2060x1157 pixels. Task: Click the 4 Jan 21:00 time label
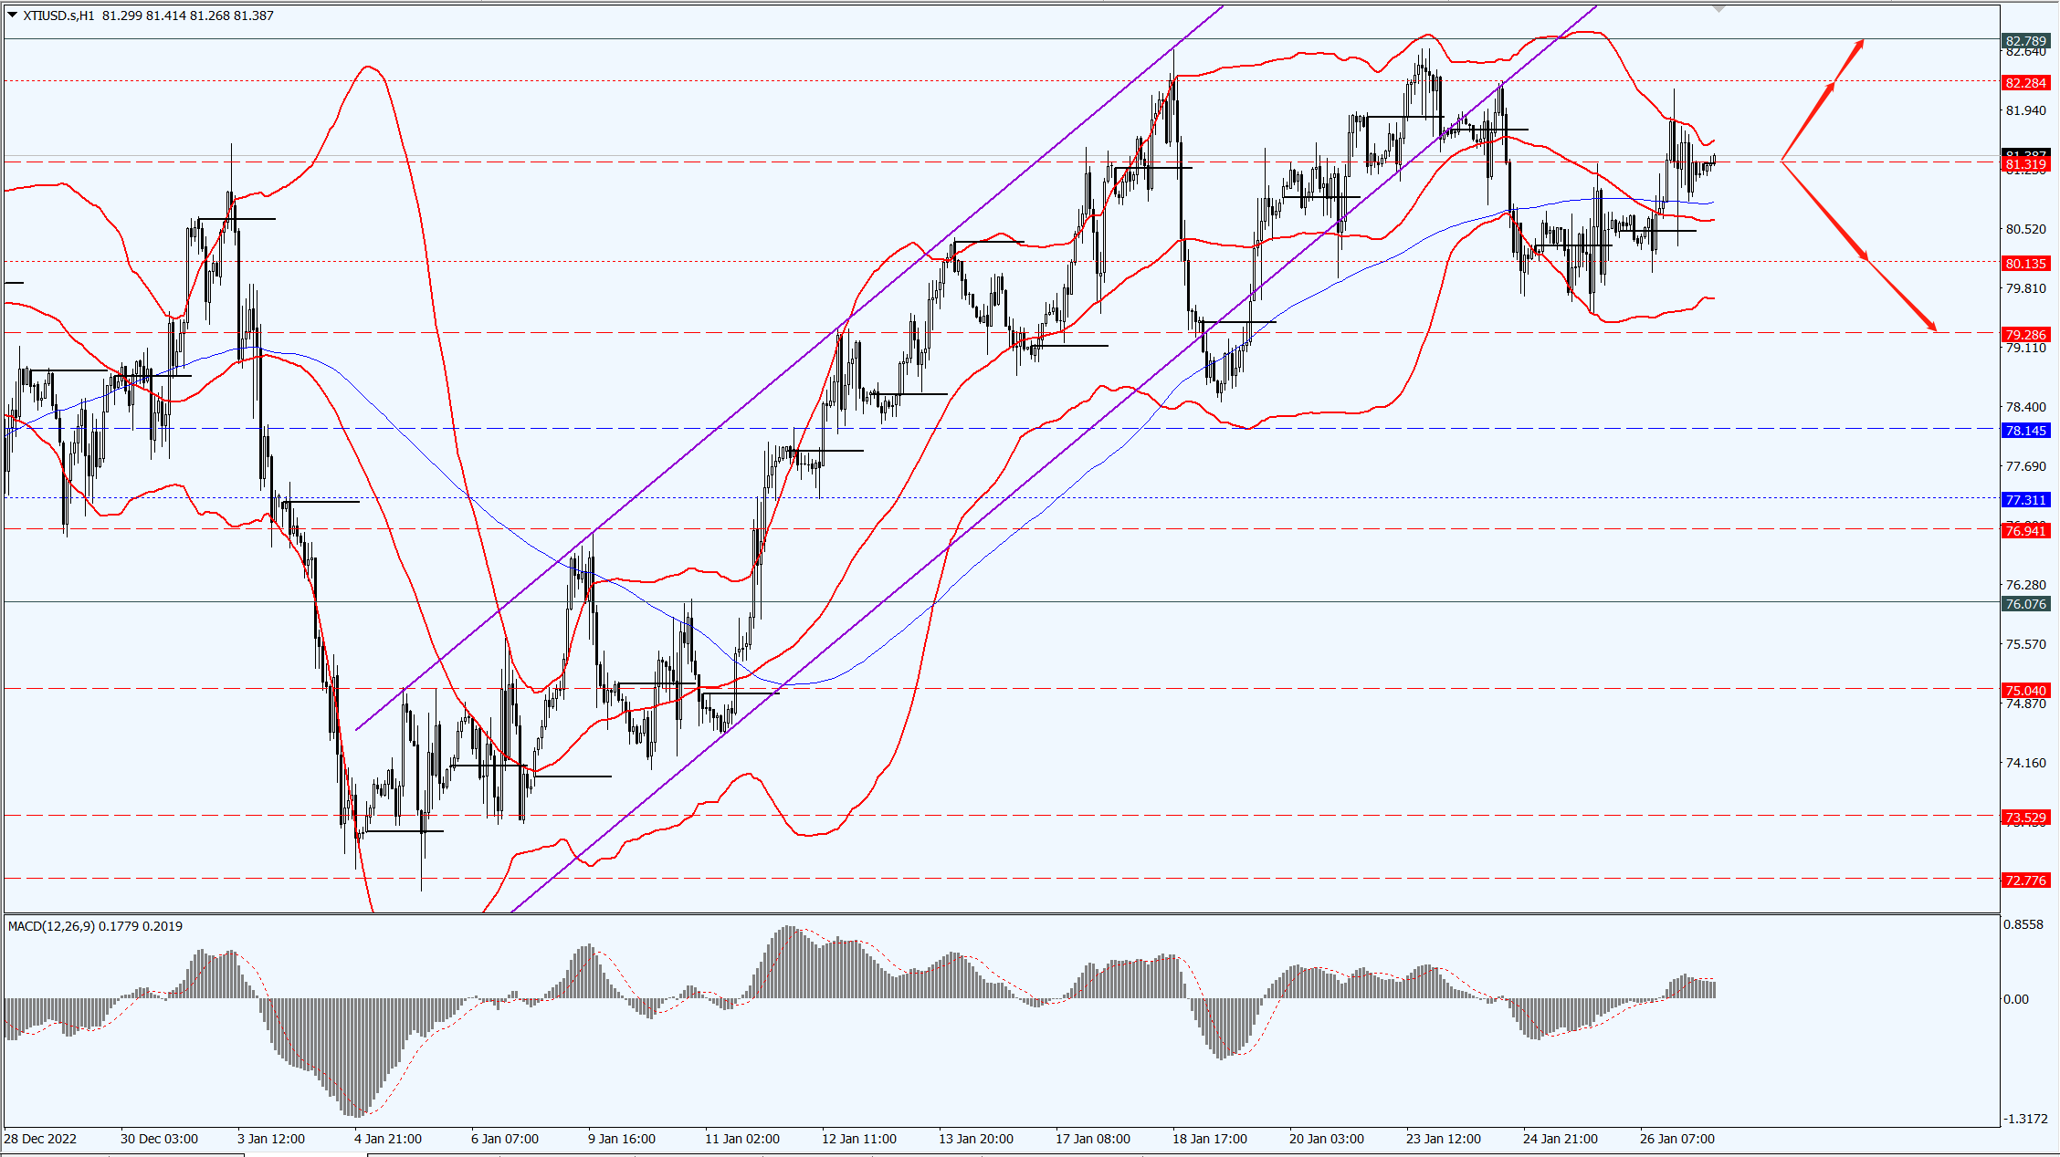(x=388, y=1139)
